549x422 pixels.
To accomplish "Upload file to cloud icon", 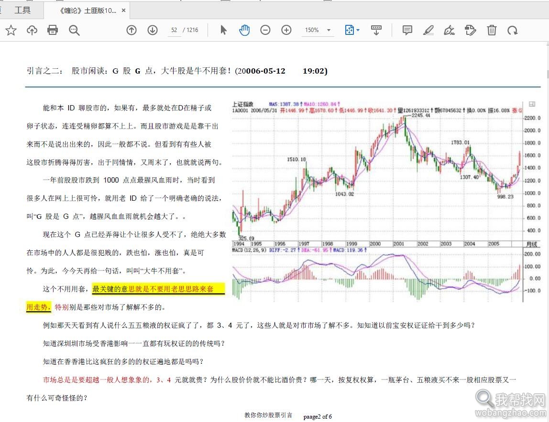I will [32, 31].
